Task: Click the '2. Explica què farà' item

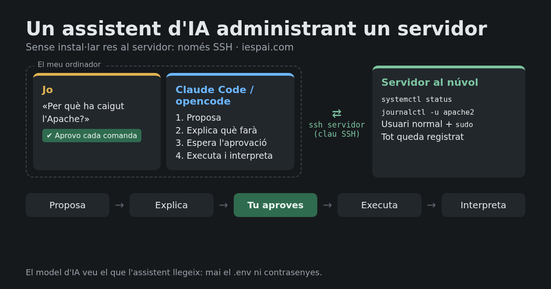Action: point(216,130)
